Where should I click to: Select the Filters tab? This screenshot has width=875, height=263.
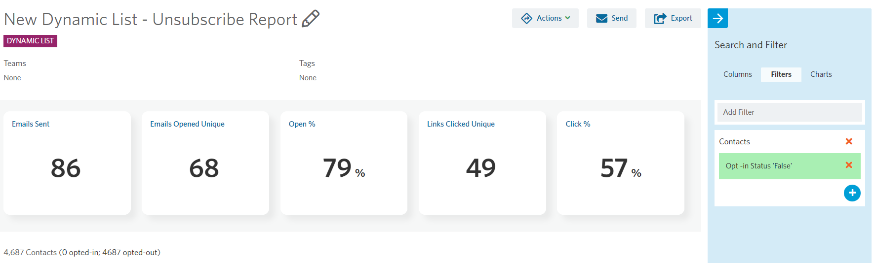point(781,74)
